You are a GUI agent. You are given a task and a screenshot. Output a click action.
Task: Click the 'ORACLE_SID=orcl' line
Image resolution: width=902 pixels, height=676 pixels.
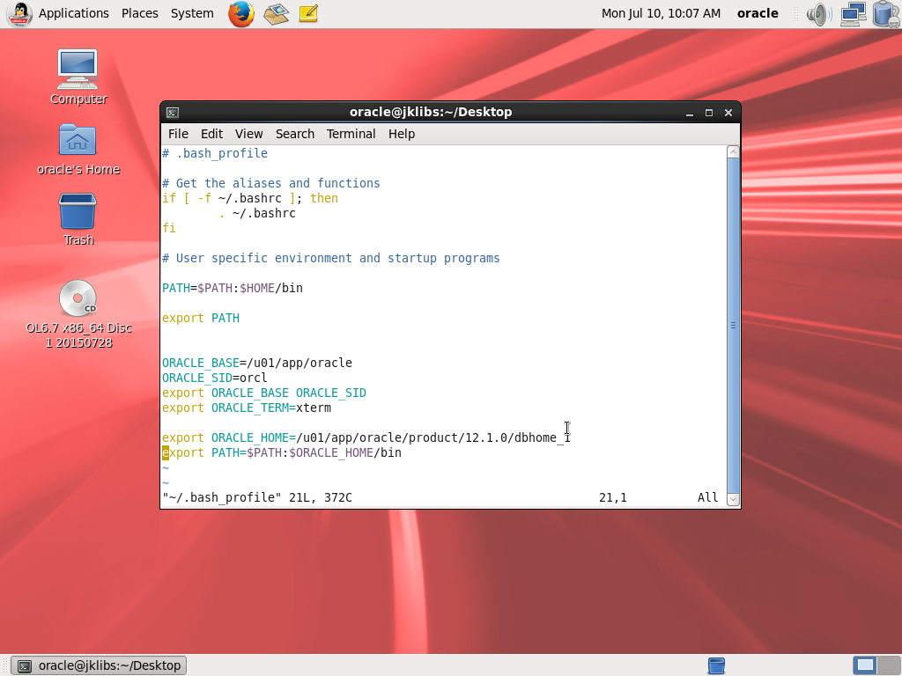coord(215,378)
